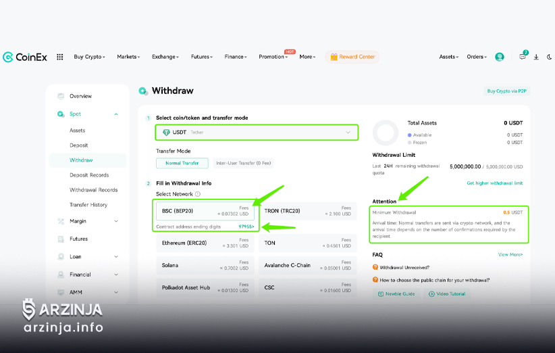This screenshot has height=353, width=555.
Task: Open the Finance menu
Action: pos(236,57)
